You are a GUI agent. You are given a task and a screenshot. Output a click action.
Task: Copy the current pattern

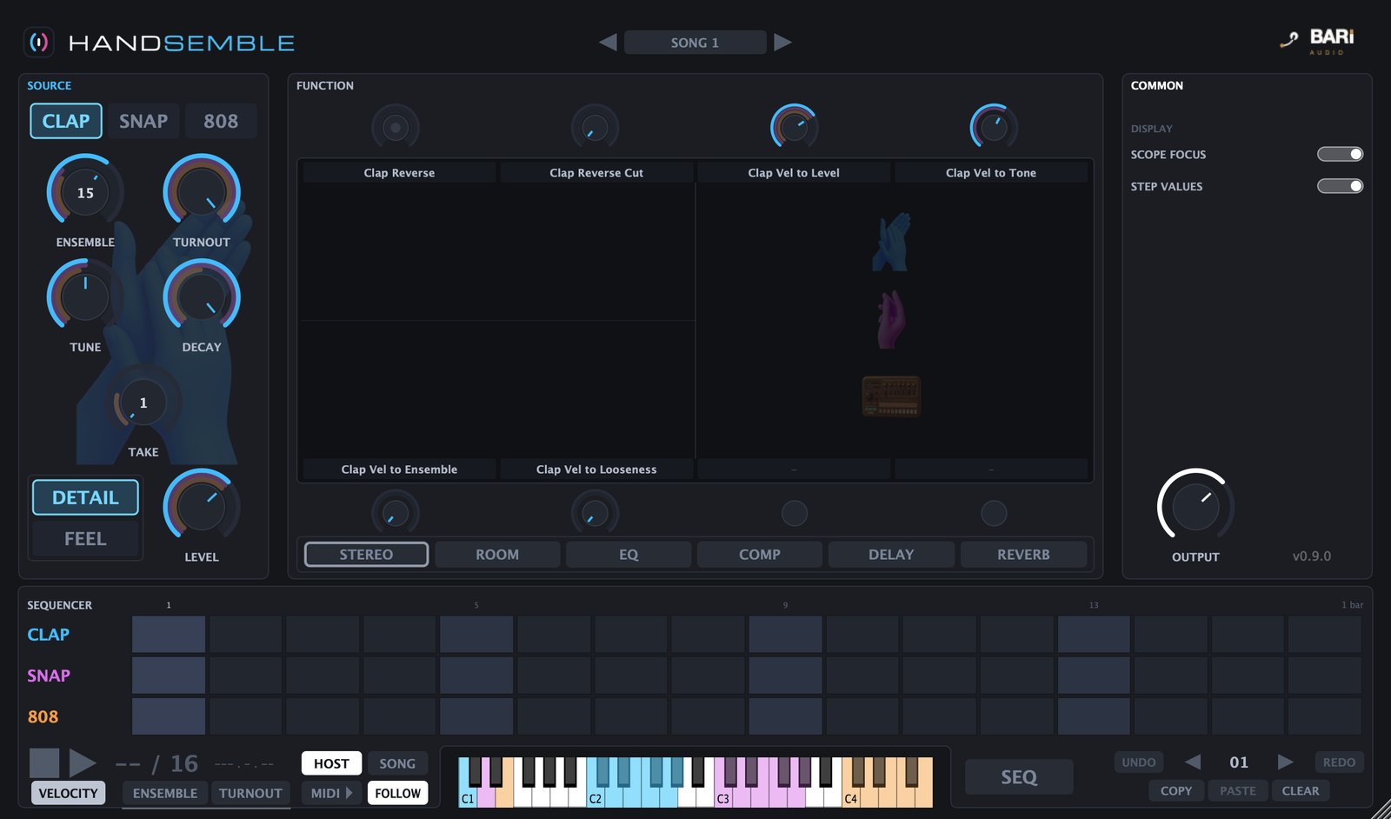click(x=1176, y=790)
